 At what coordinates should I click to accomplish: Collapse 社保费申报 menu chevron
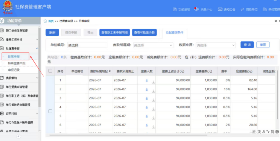(x=37, y=48)
